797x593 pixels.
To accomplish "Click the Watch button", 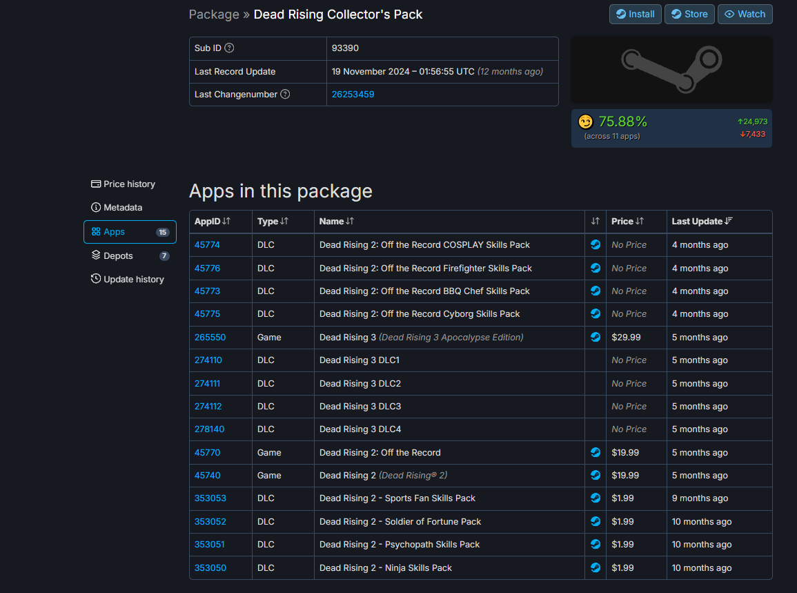I will [x=745, y=14].
